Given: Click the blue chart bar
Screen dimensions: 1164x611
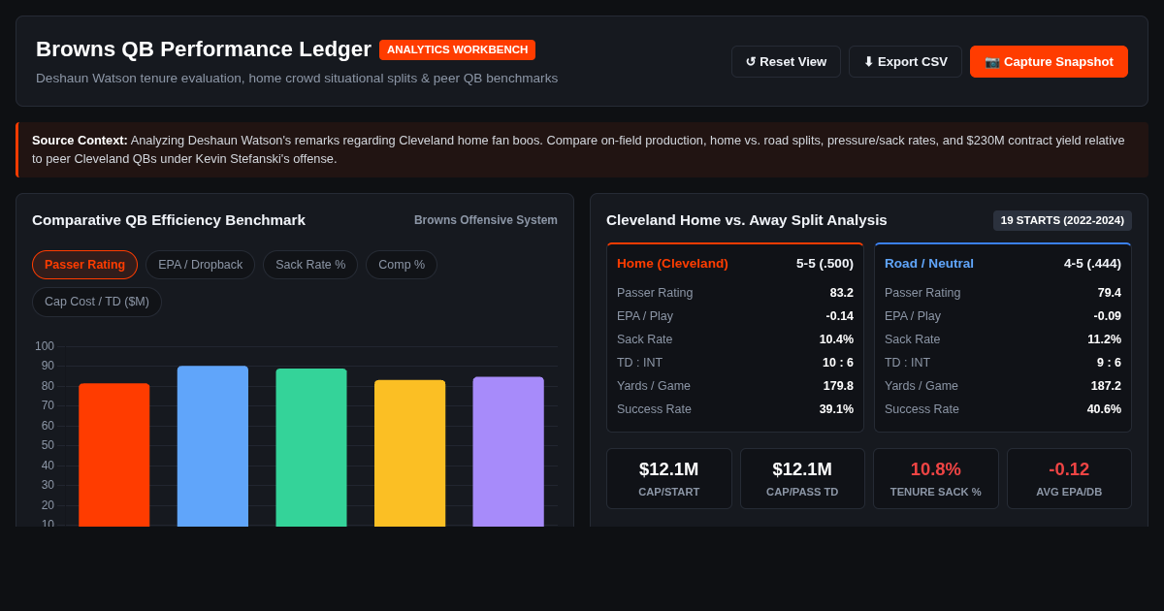Looking at the screenshot, I should (212, 446).
